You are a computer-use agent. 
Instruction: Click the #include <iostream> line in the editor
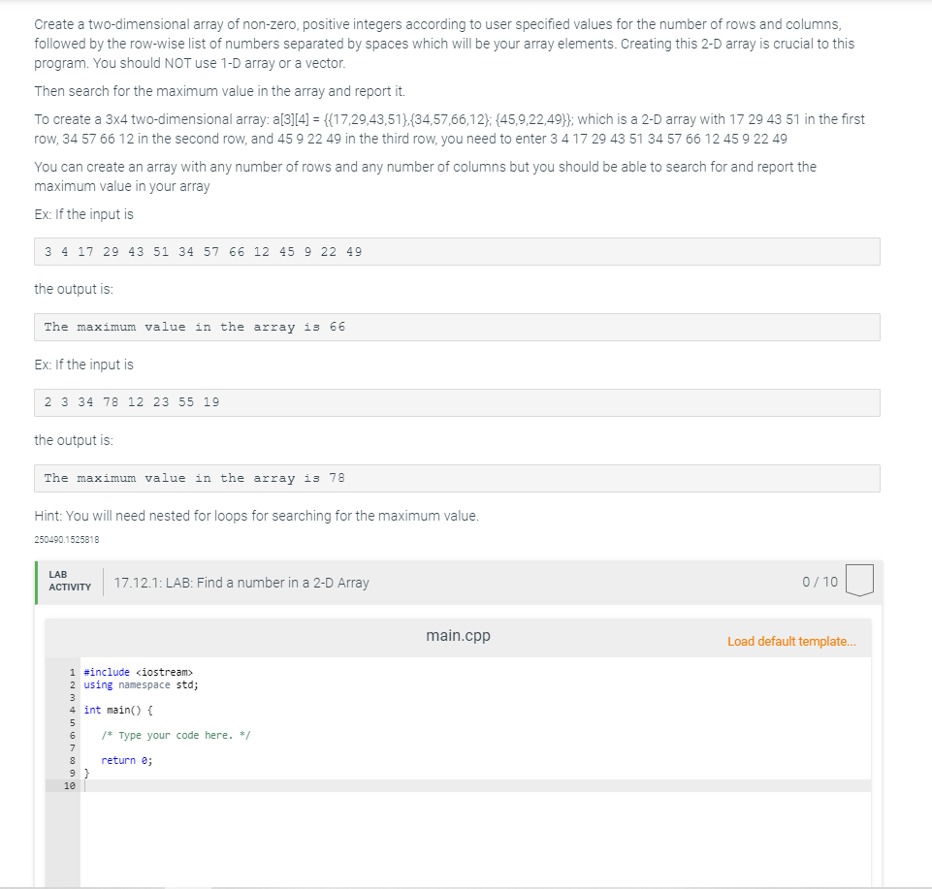coord(138,672)
